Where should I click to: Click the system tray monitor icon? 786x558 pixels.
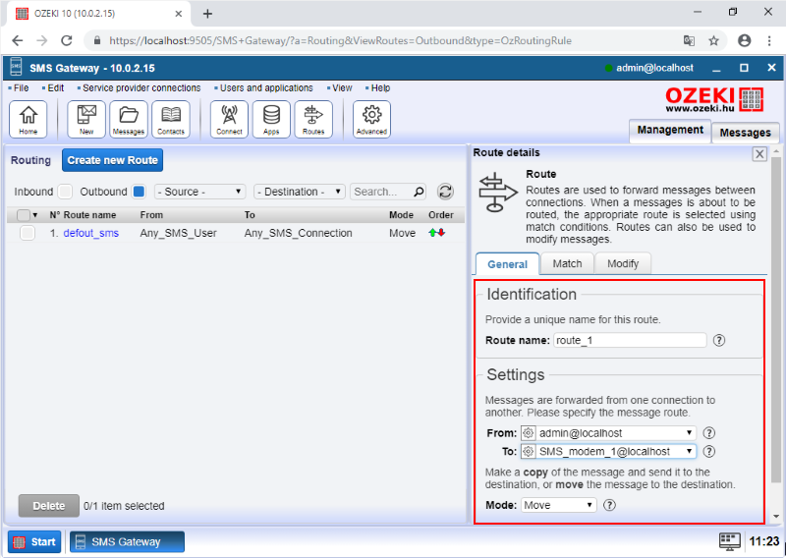pos(729,541)
